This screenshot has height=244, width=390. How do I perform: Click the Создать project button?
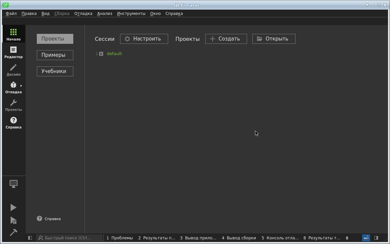click(x=226, y=39)
